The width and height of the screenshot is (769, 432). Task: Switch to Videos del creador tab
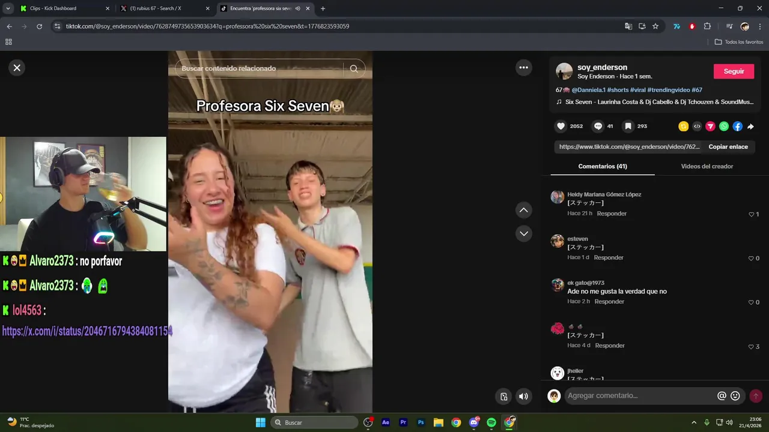click(707, 166)
